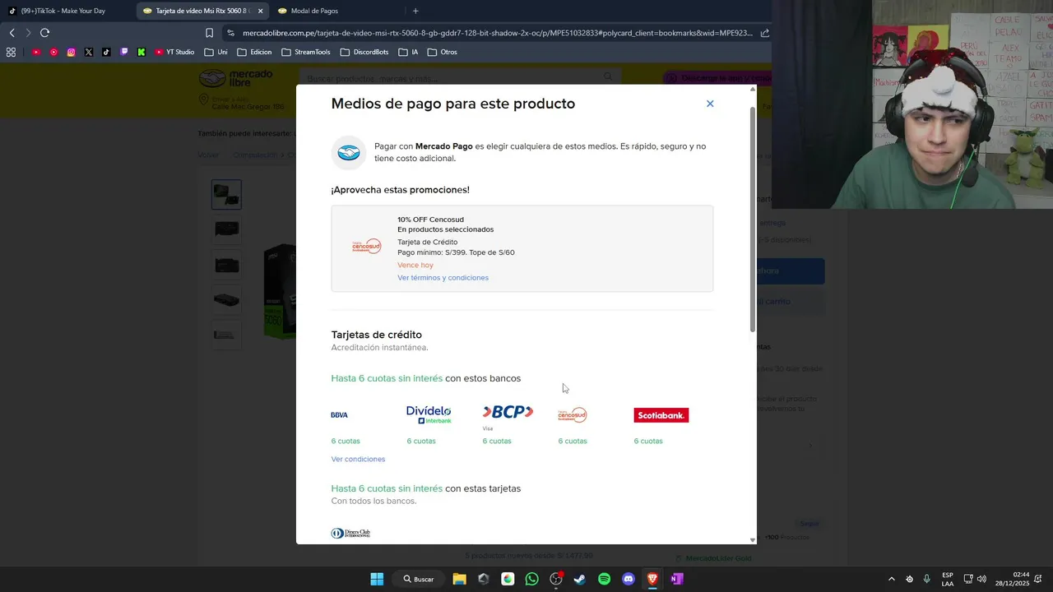This screenshot has width=1053, height=592.
Task: Select the Divídelo Interbank logo
Action: (429, 414)
